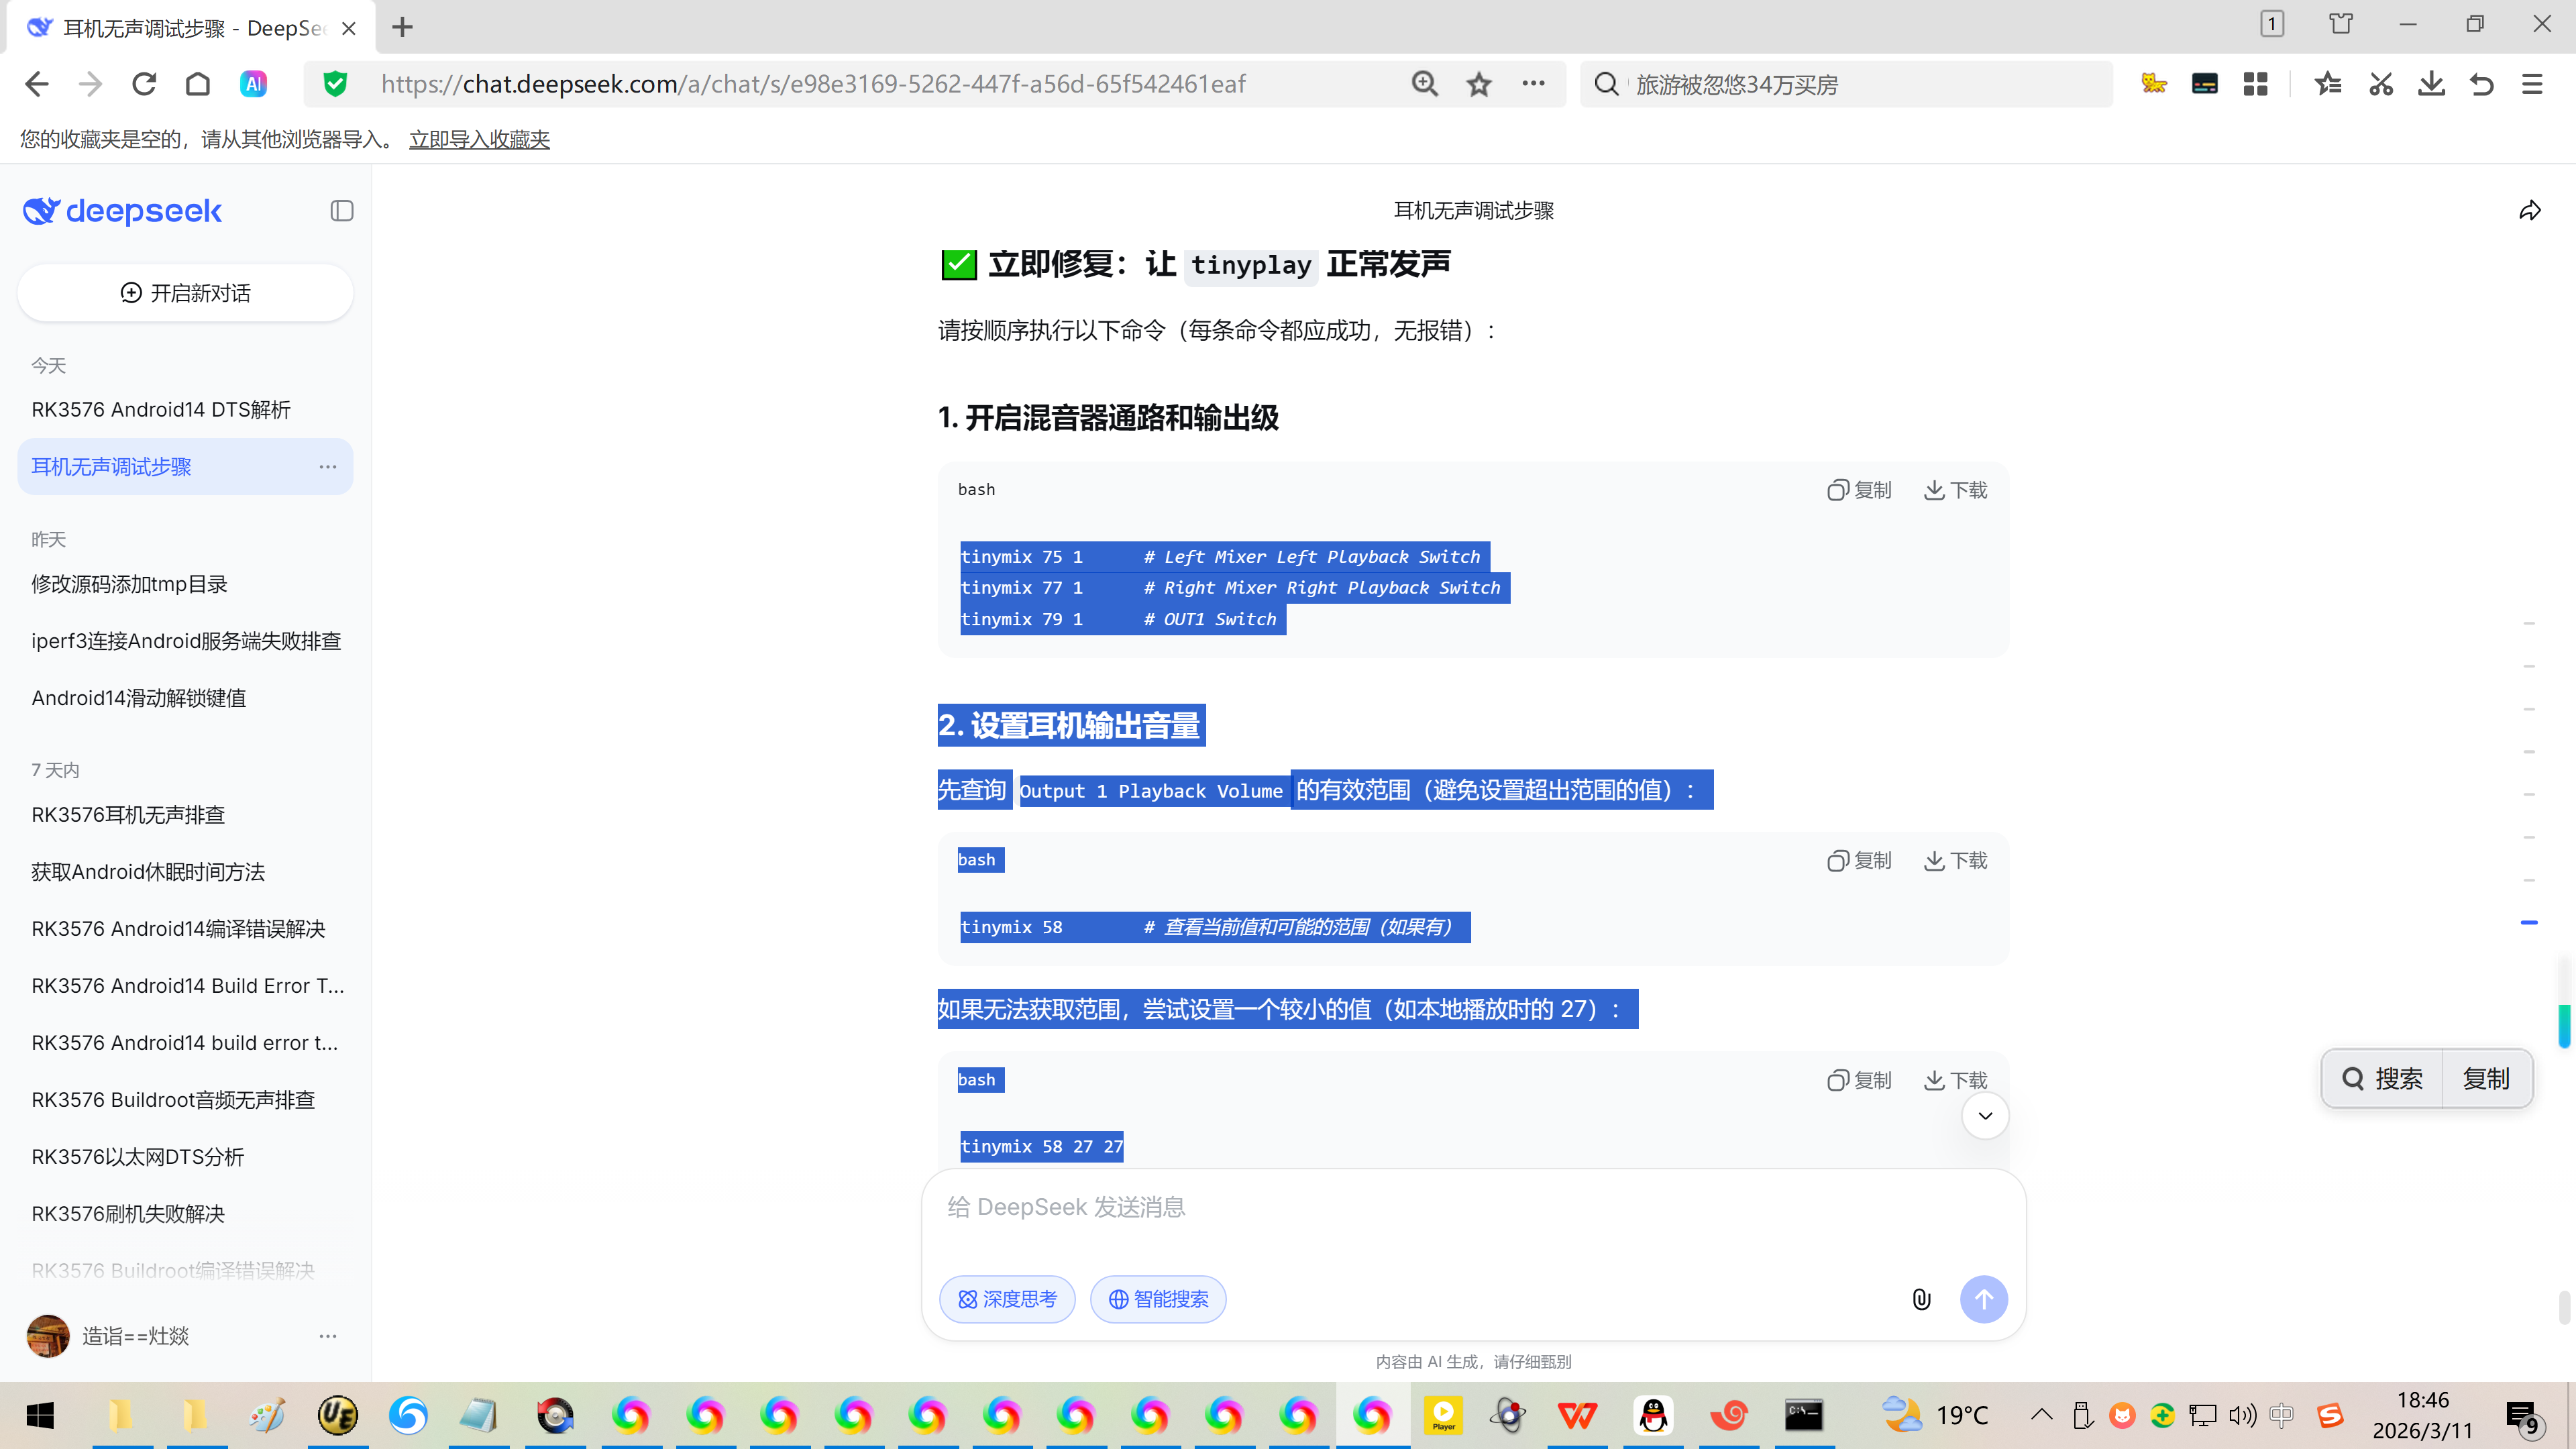The image size is (2576, 1449).
Task: Open user profile options menu
Action: (328, 1336)
